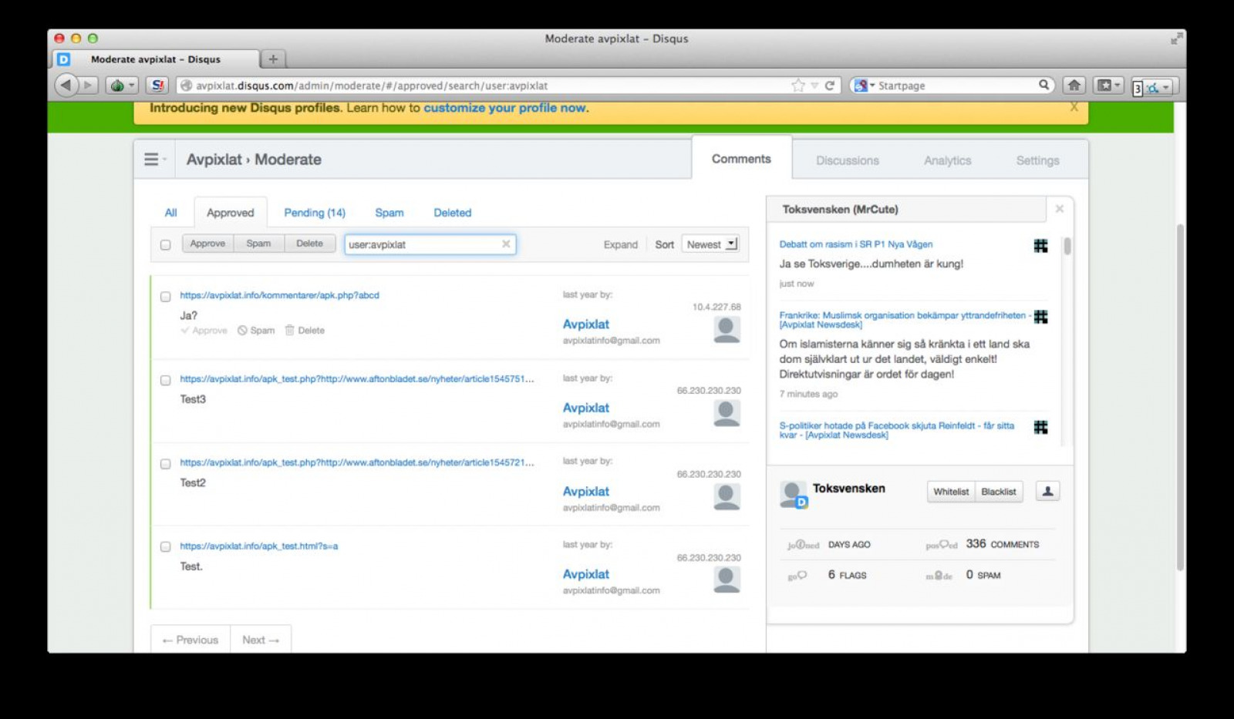Image resolution: width=1234 pixels, height=719 pixels.
Task: Click Approve under the 'Ja?' comment
Action: coord(204,330)
